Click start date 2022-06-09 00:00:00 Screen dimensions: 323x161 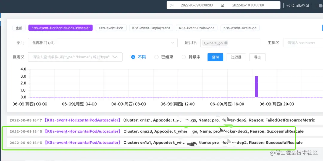click(x=197, y=5)
